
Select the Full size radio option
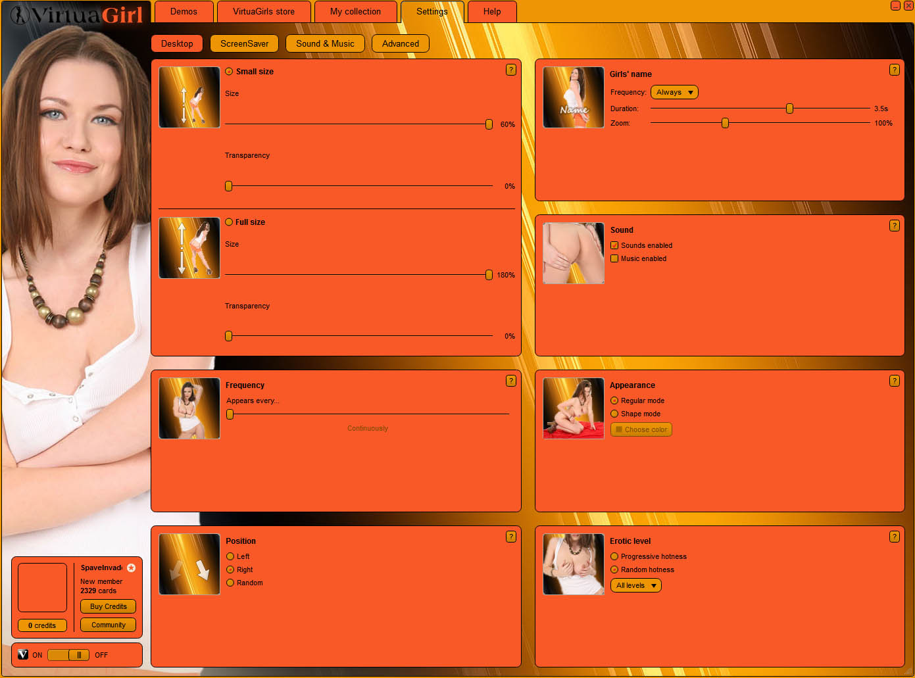[x=229, y=222]
